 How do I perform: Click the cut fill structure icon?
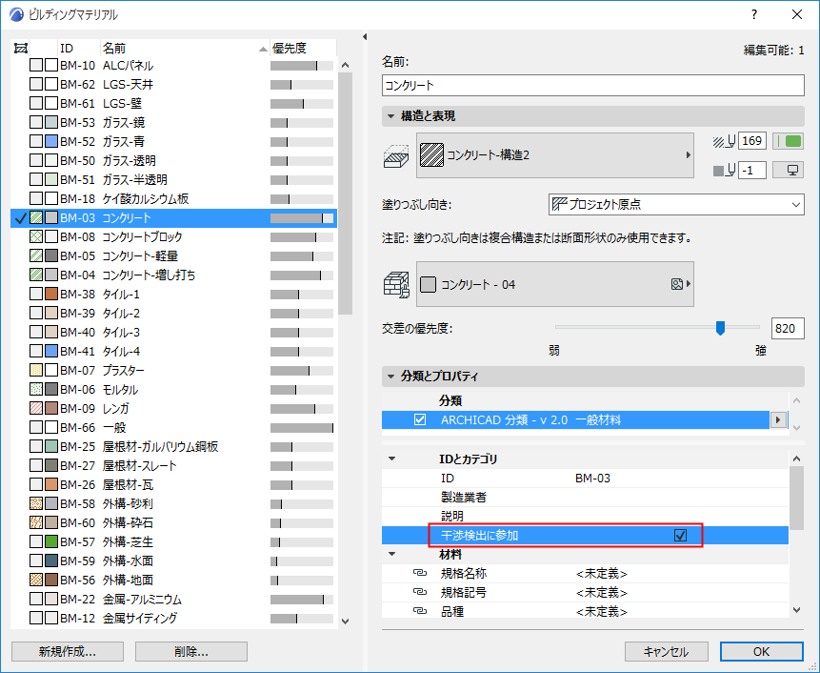396,155
